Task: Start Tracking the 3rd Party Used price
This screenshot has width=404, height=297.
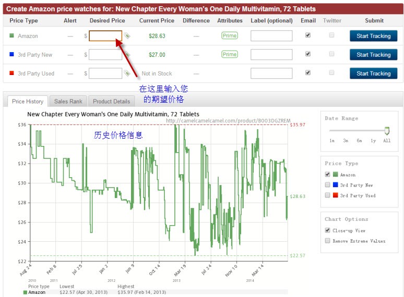Action: (373, 73)
